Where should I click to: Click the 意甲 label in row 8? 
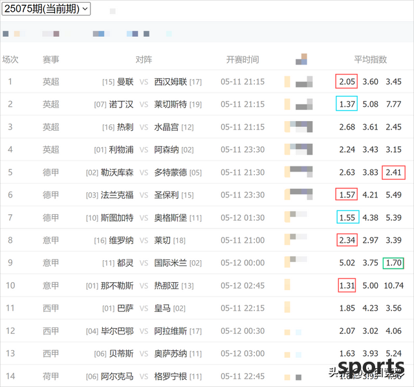51,240
